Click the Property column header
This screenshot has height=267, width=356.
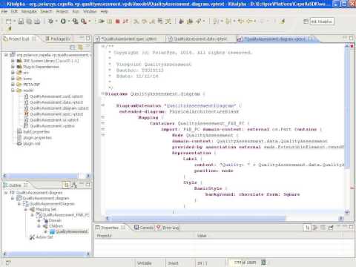tap(145, 236)
